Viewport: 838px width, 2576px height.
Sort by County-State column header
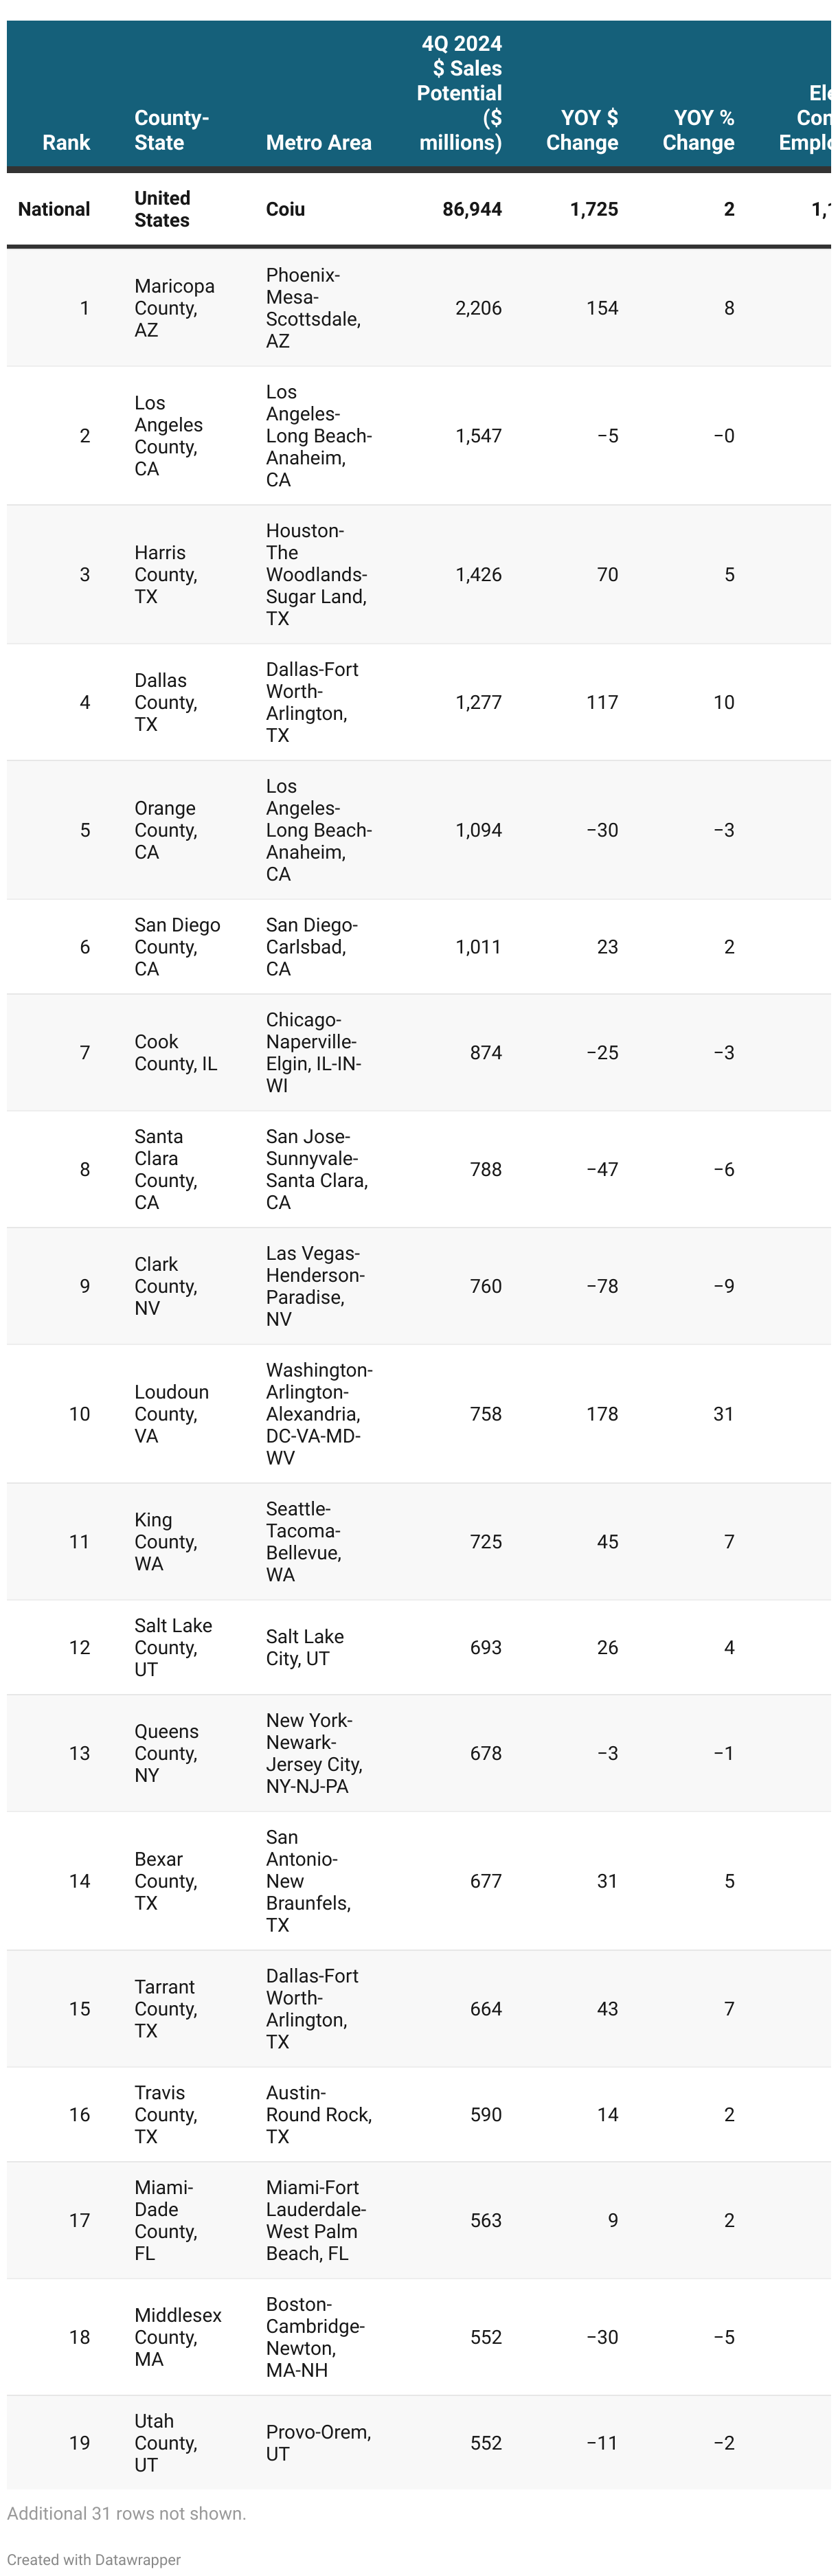pos(172,130)
